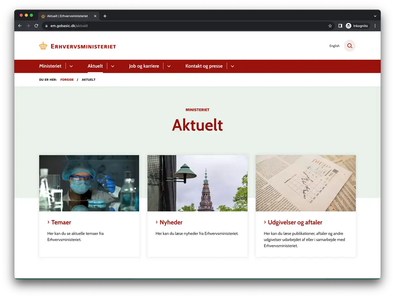Open the browser side panel icon
The width and height of the screenshot is (395, 298).
tap(340, 26)
